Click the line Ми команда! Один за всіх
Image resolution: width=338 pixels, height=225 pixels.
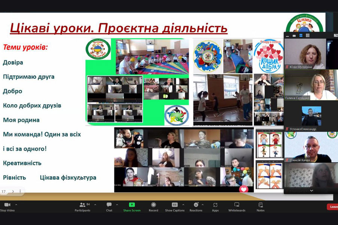pos(42,134)
